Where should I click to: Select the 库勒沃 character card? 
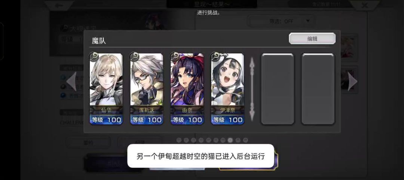[147, 89]
